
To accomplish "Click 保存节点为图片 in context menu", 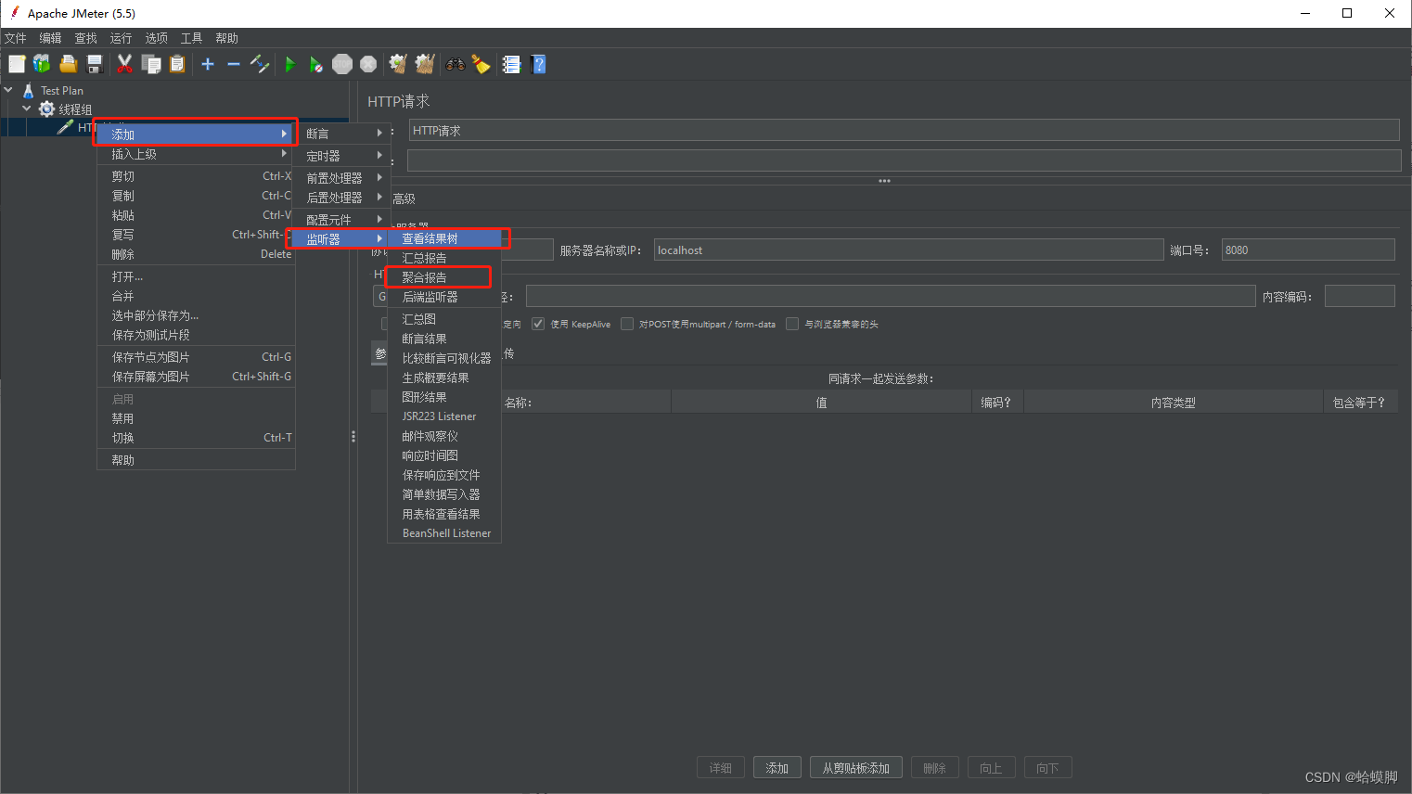I will [x=196, y=357].
